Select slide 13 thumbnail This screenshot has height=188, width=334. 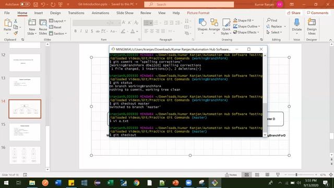(25, 86)
